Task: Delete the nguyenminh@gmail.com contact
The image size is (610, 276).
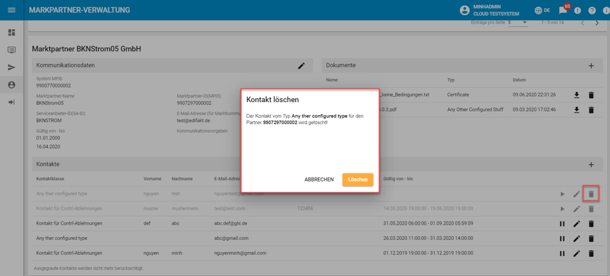Action: pos(591,253)
